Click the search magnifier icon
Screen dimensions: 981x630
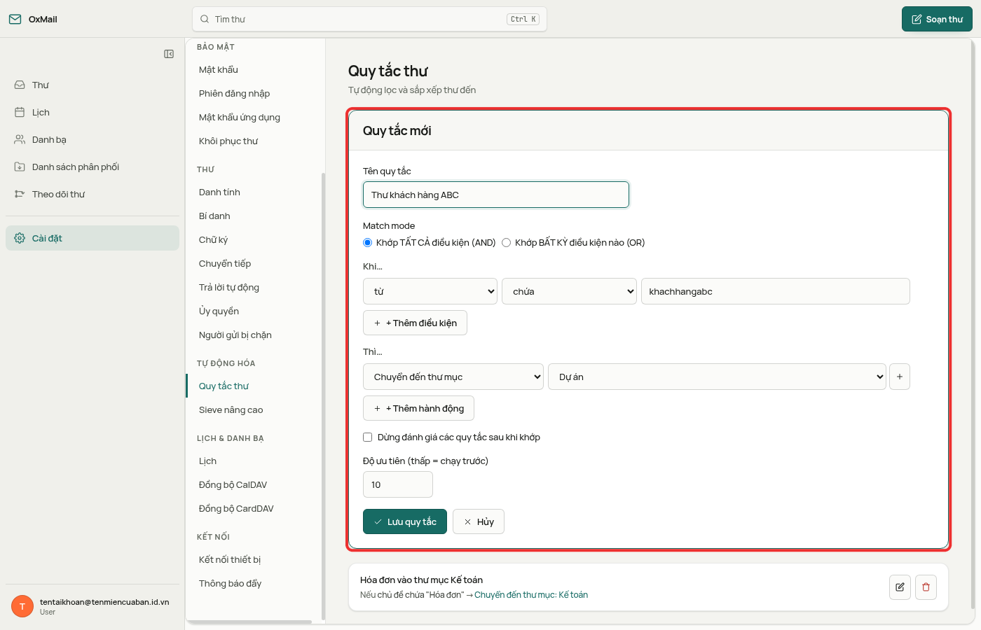click(205, 19)
